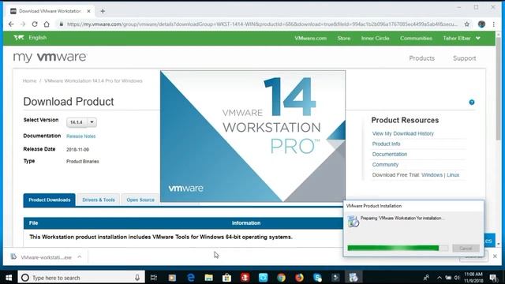Image resolution: width=505 pixels, height=284 pixels.
Task: Click the installation progress bar
Action: [398, 248]
